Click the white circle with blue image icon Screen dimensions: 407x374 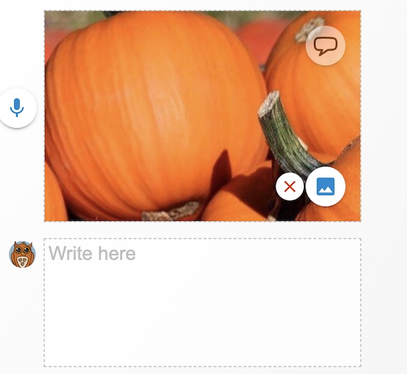pos(326,186)
